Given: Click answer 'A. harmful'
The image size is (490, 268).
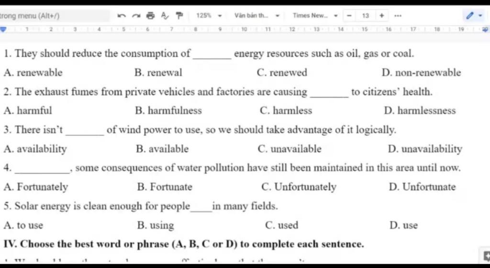Looking at the screenshot, I should tap(28, 111).
